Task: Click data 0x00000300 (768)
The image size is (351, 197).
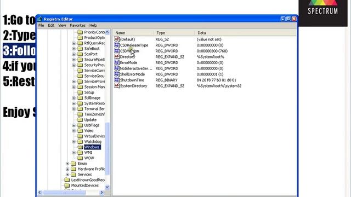Action: click(212, 51)
